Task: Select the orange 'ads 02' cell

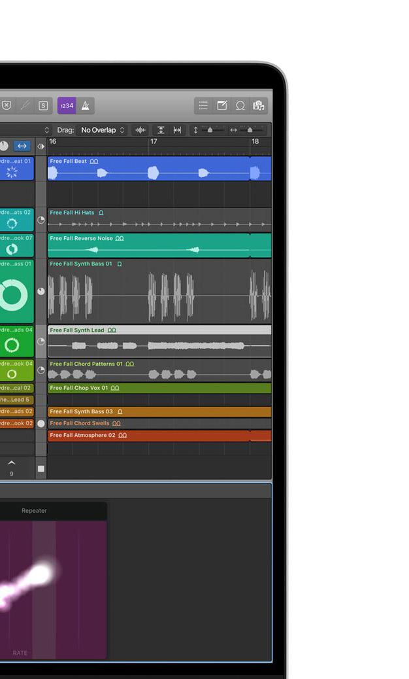Action: click(16, 411)
